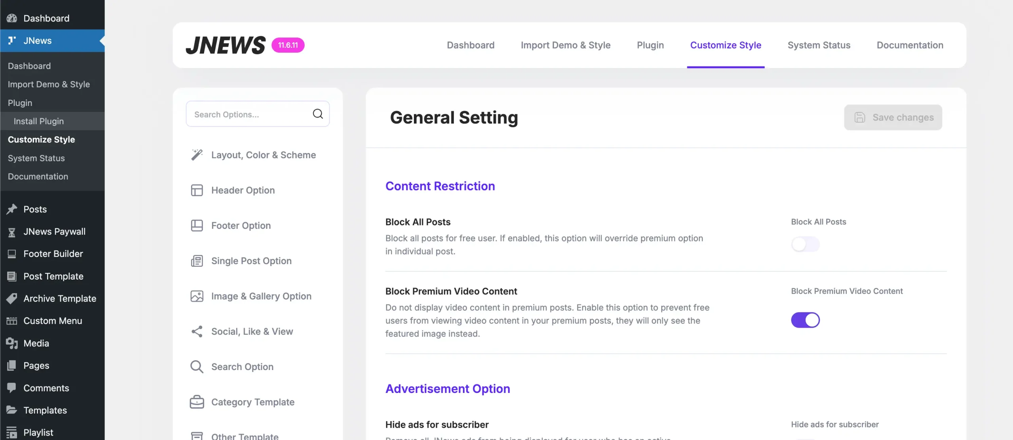Screen dimensions: 1013x440
Task: Click the Header Option layout icon
Action: (197, 190)
